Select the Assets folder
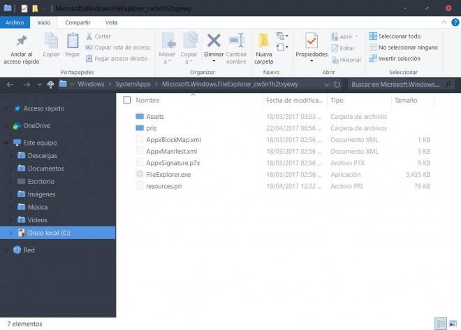This screenshot has height=330, width=461. pos(155,117)
